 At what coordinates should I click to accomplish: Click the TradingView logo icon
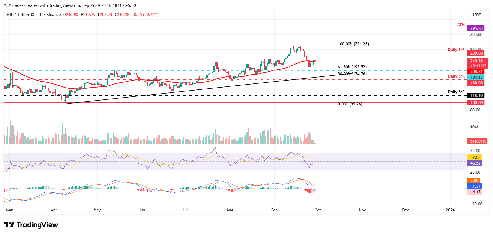[x=9, y=225]
